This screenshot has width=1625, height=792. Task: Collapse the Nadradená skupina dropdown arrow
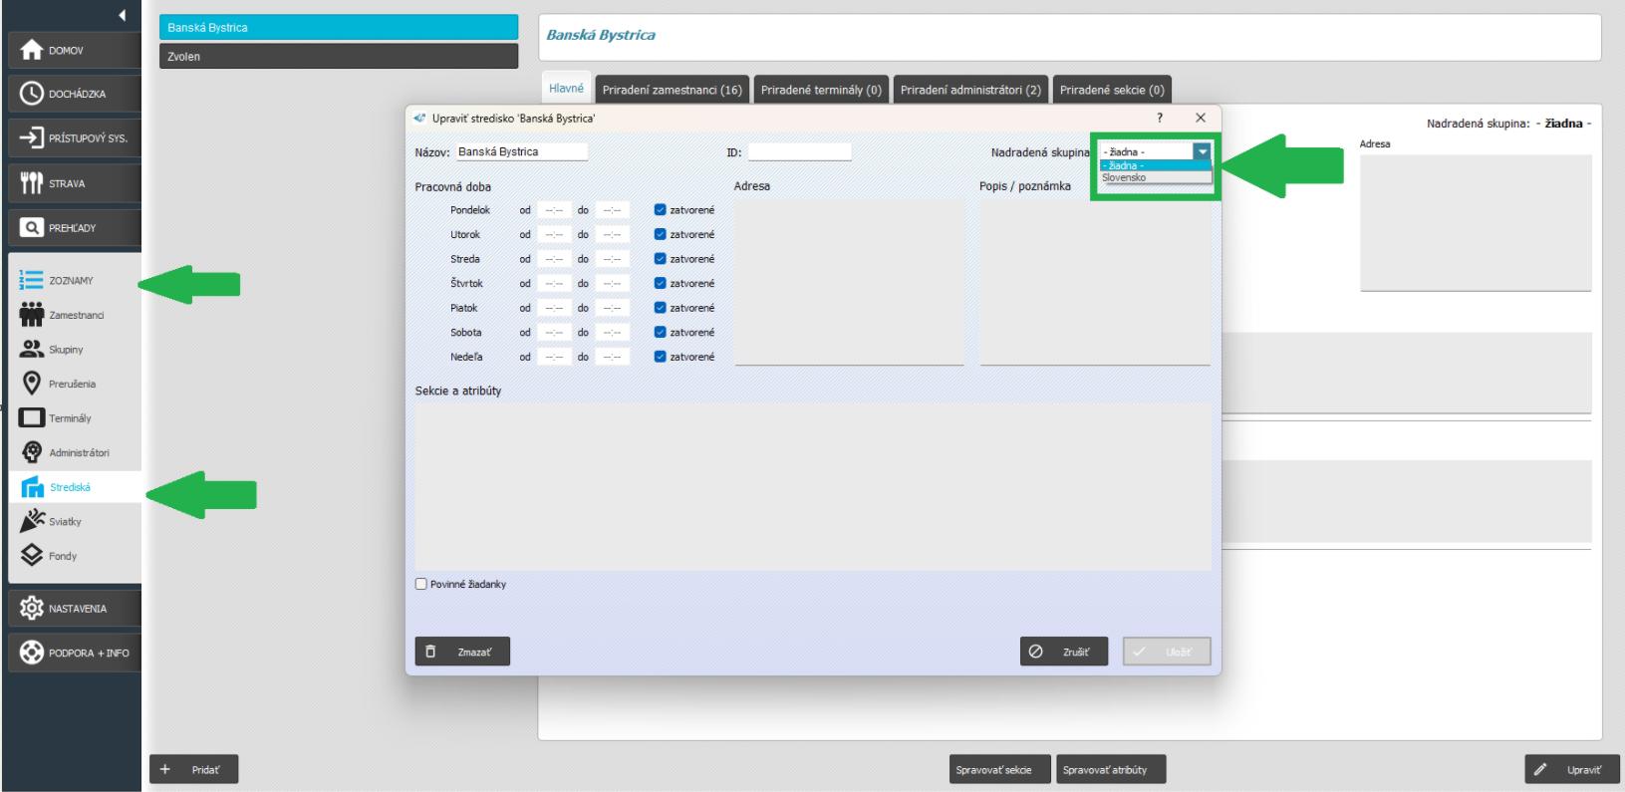click(x=1203, y=152)
